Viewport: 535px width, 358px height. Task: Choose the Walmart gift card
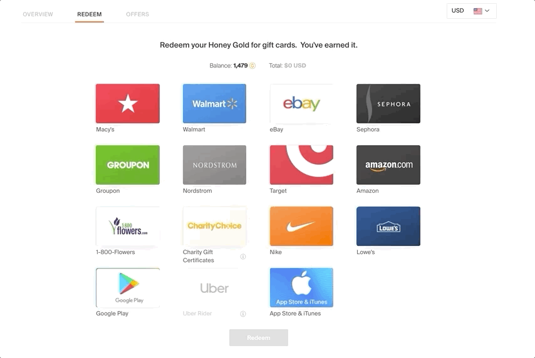pyautogui.click(x=214, y=104)
